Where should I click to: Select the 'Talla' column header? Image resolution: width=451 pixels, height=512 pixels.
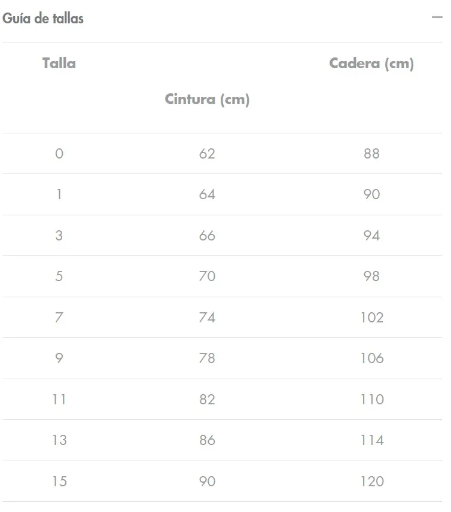(59, 63)
